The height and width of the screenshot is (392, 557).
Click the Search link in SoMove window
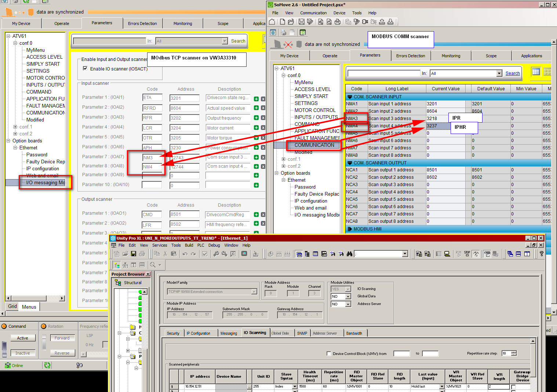point(513,73)
